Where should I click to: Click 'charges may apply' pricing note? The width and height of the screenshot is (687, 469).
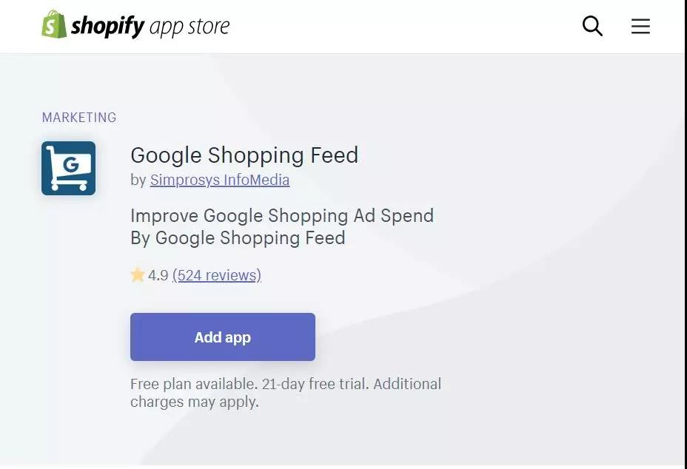point(195,402)
